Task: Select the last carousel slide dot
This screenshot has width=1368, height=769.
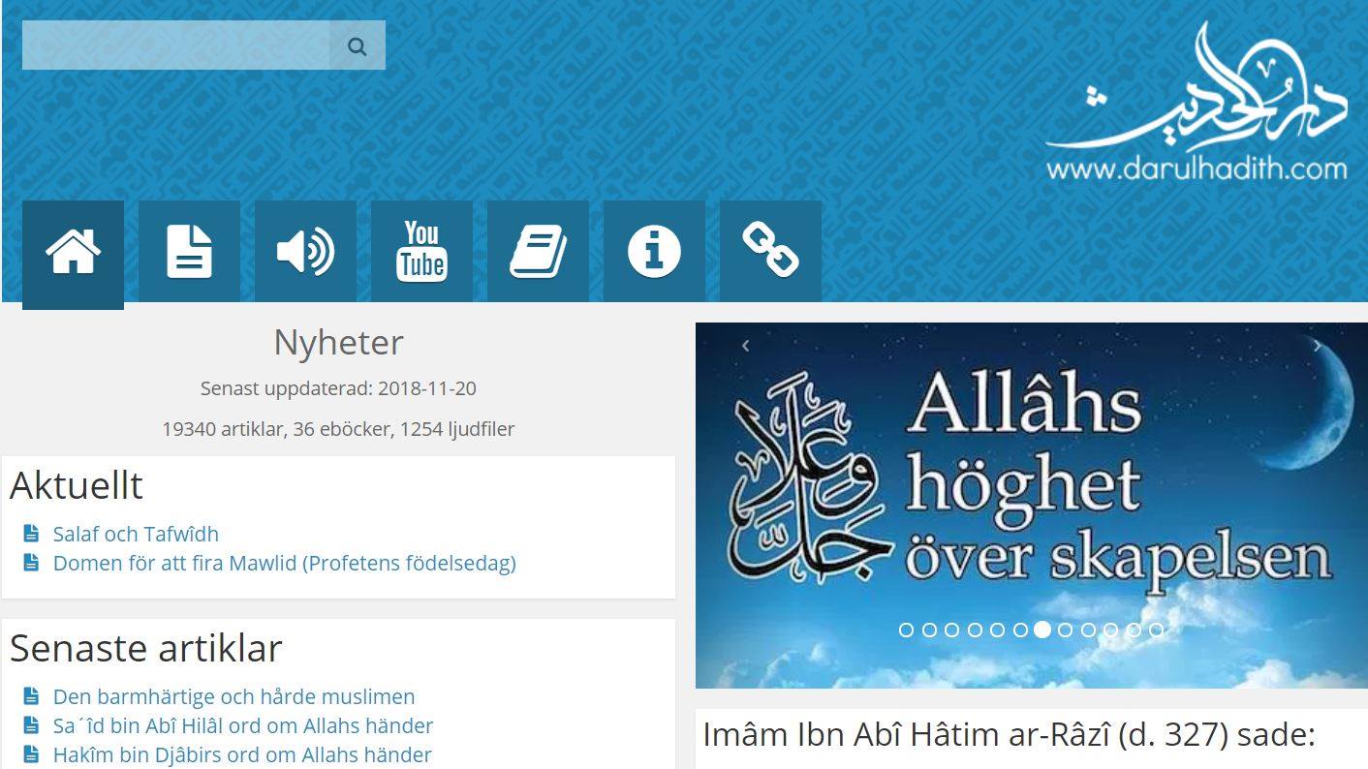Action: coord(1156,630)
